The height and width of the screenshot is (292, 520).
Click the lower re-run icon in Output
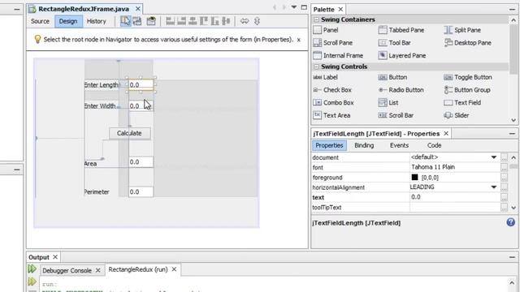pyautogui.click(x=32, y=281)
